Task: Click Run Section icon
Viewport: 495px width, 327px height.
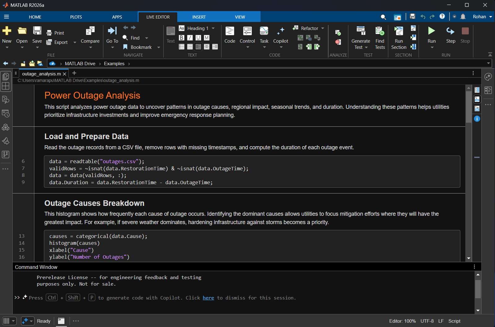Action: tap(399, 31)
